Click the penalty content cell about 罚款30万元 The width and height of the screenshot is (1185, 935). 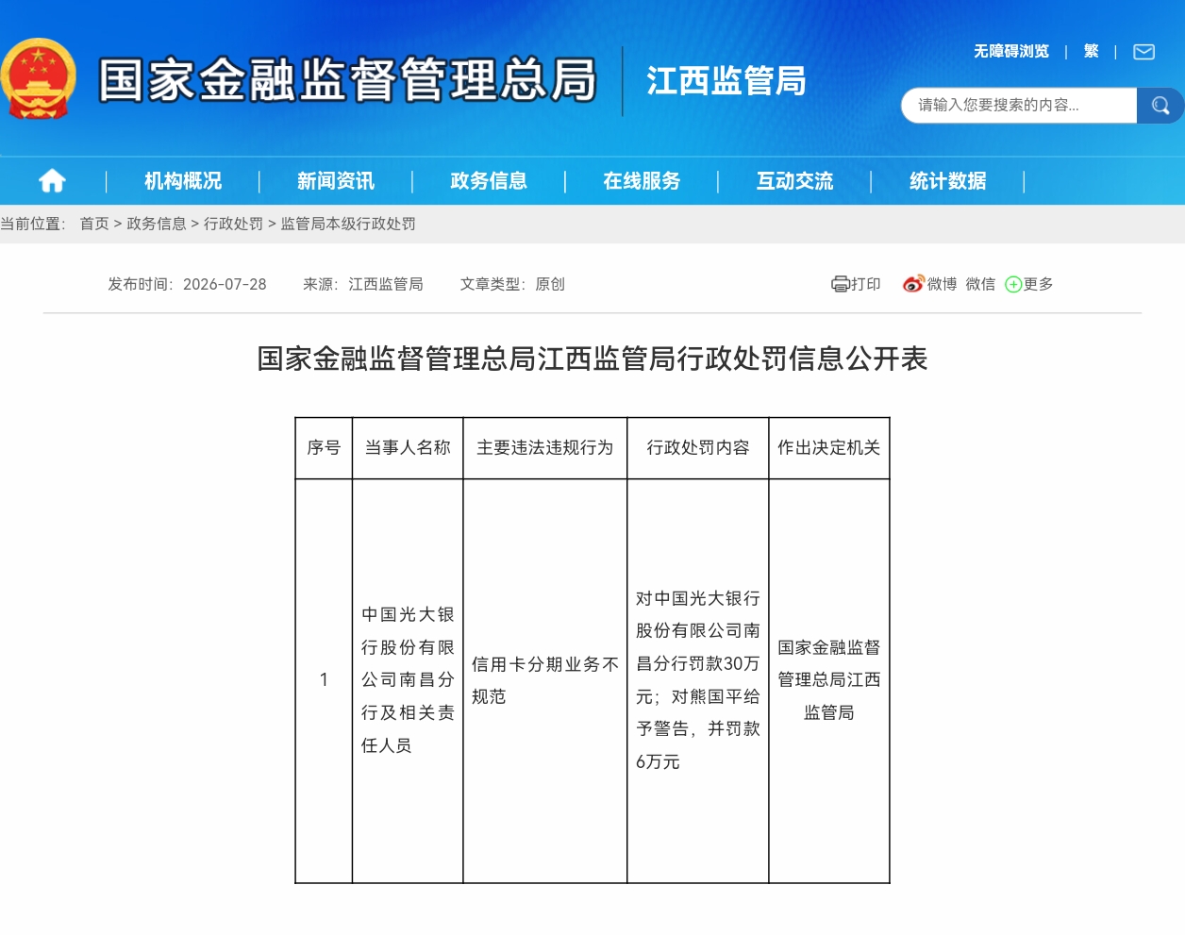(698, 680)
